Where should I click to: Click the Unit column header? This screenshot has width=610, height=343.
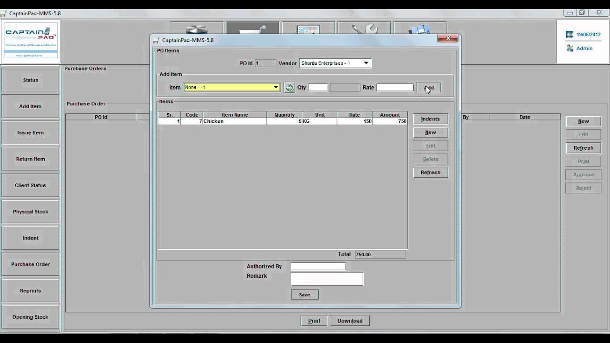pos(320,115)
